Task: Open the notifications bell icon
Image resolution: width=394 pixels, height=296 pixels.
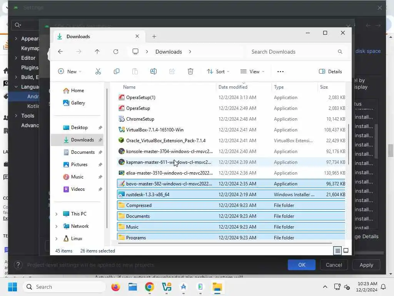Action: pyautogui.click(x=384, y=287)
